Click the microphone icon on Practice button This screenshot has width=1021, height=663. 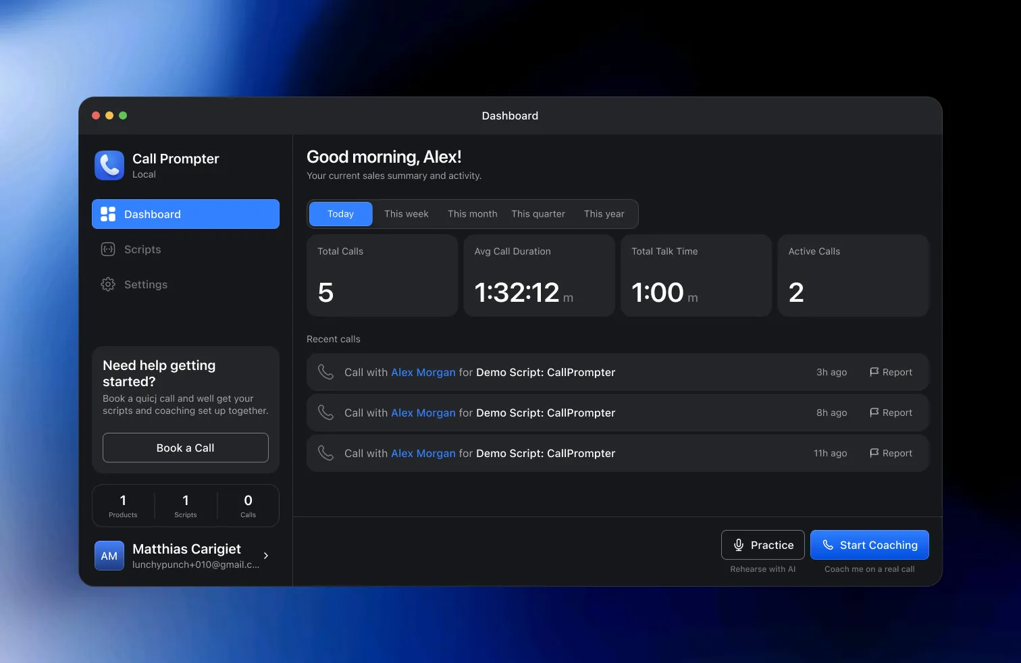point(739,545)
